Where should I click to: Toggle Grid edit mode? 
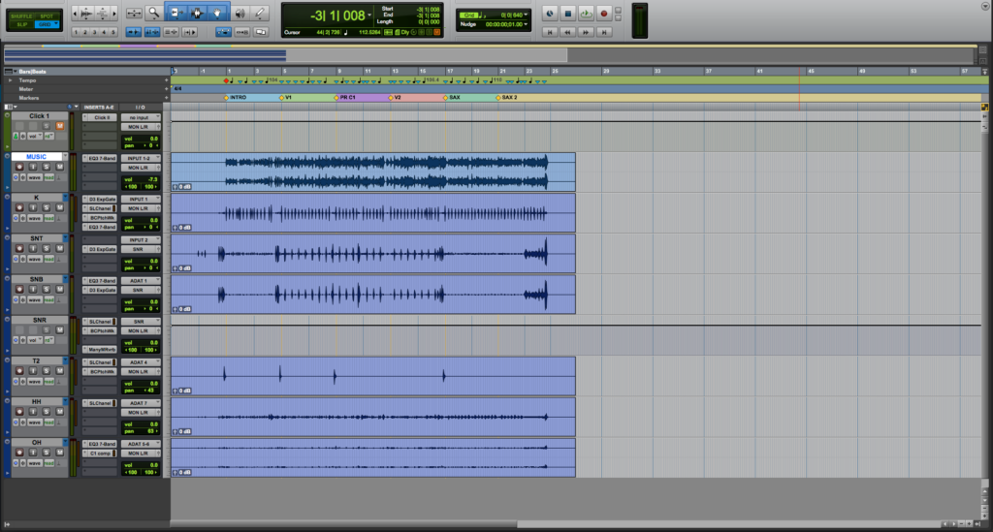pos(48,24)
